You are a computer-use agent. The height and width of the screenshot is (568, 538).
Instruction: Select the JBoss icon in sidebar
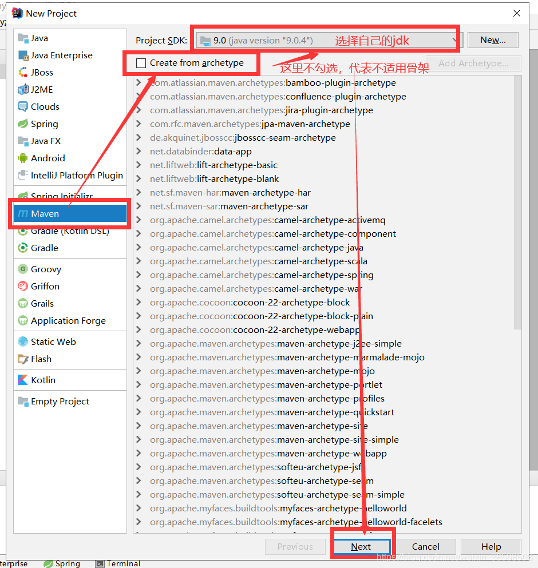point(23,73)
